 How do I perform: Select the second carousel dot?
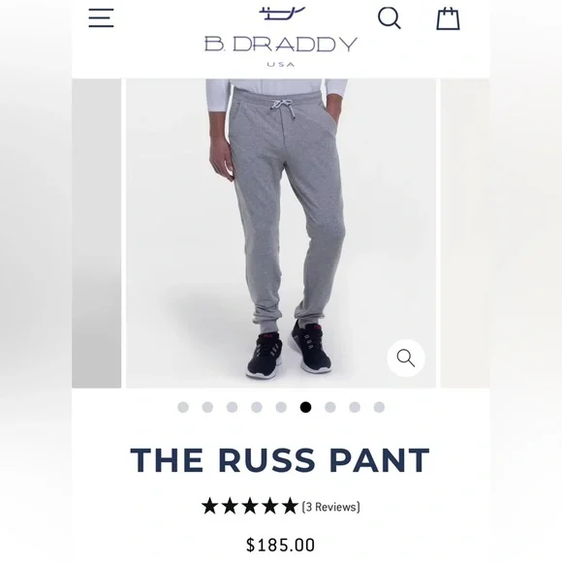207,407
